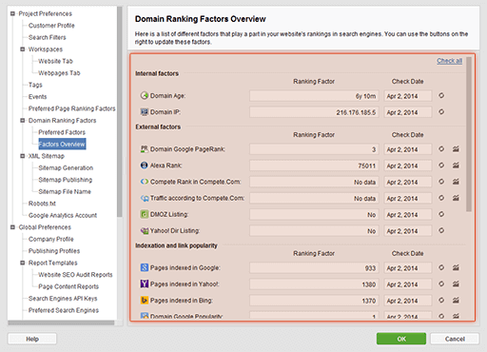Select Search Filters in the tree
This screenshot has height=352, width=487.
pos(48,37)
